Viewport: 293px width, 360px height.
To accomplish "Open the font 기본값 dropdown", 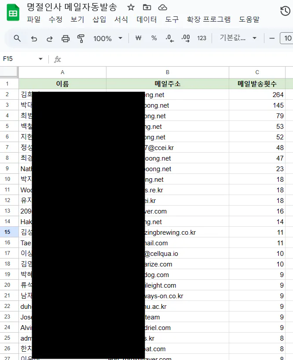I will [238, 38].
